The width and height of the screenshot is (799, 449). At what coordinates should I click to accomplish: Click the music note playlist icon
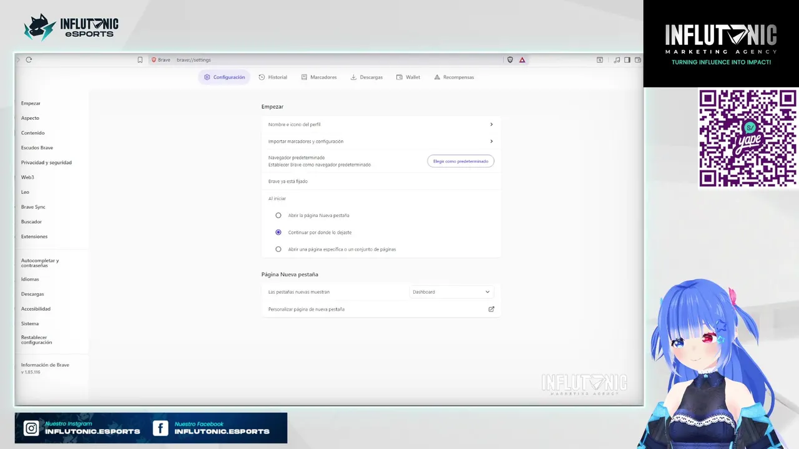[617, 60]
